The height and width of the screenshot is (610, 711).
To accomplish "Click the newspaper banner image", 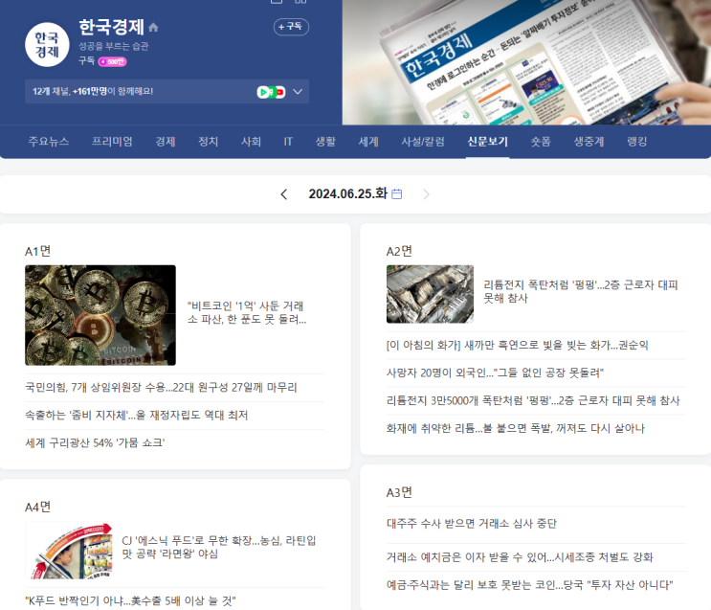I will (526, 62).
